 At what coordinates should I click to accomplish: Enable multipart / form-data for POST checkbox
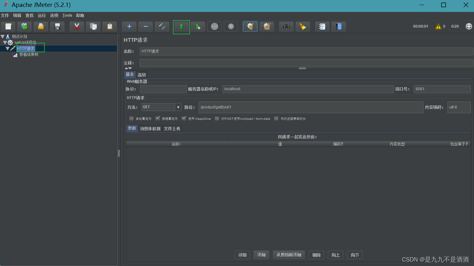217,119
